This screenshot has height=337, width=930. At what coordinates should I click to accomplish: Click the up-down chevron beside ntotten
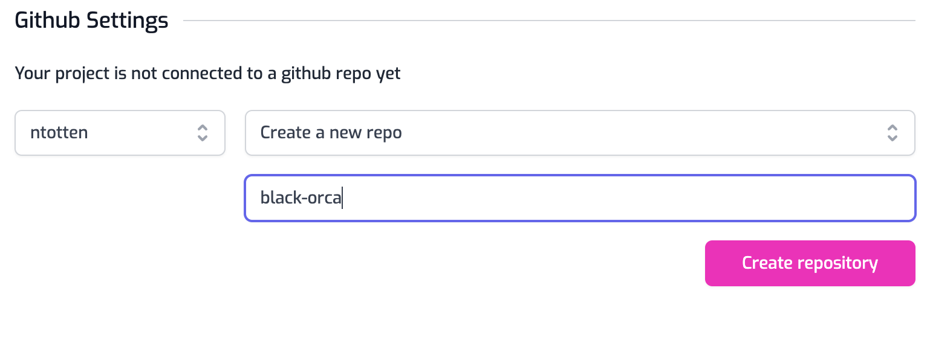pyautogui.click(x=203, y=133)
